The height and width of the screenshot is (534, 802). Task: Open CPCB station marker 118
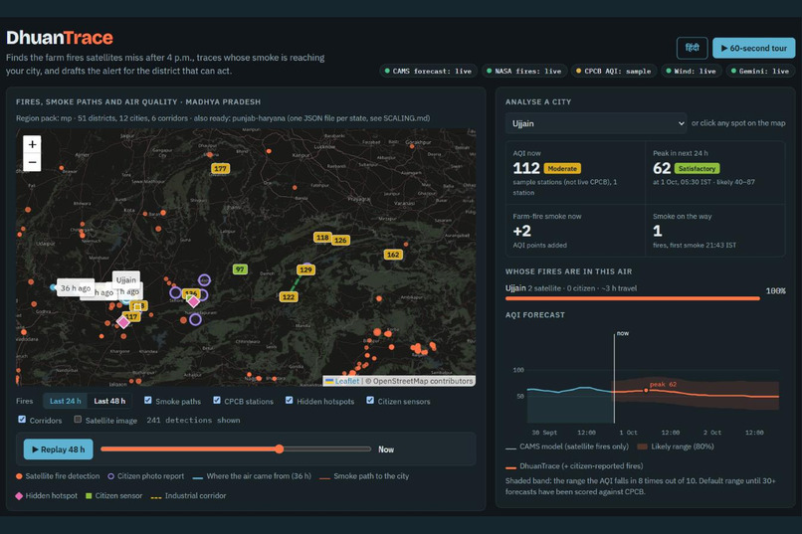click(322, 237)
